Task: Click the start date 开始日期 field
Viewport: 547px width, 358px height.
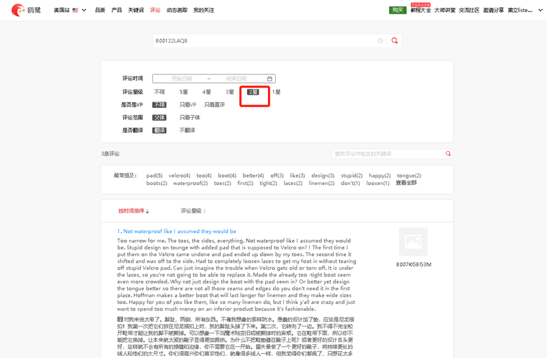Action: [182, 78]
